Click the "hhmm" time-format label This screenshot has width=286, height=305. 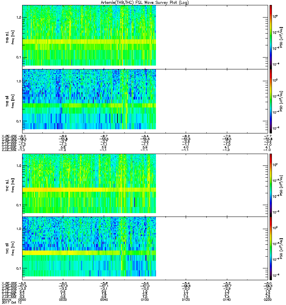point(6,300)
